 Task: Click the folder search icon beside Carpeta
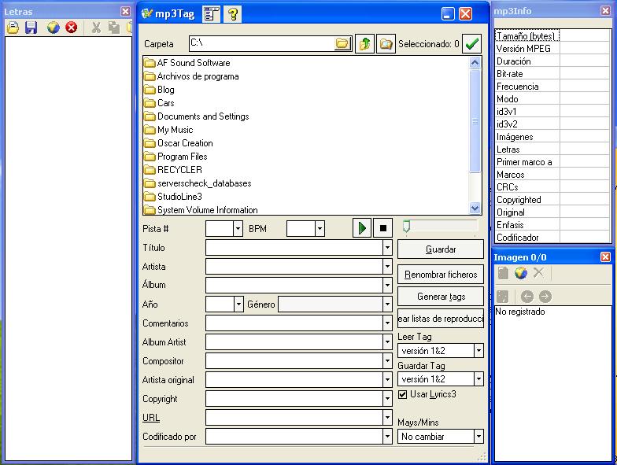coord(386,43)
